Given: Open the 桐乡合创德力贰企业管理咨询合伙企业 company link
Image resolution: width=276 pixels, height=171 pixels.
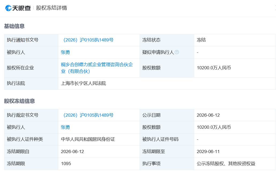Looking at the screenshot, I should pyautogui.click(x=97, y=68).
